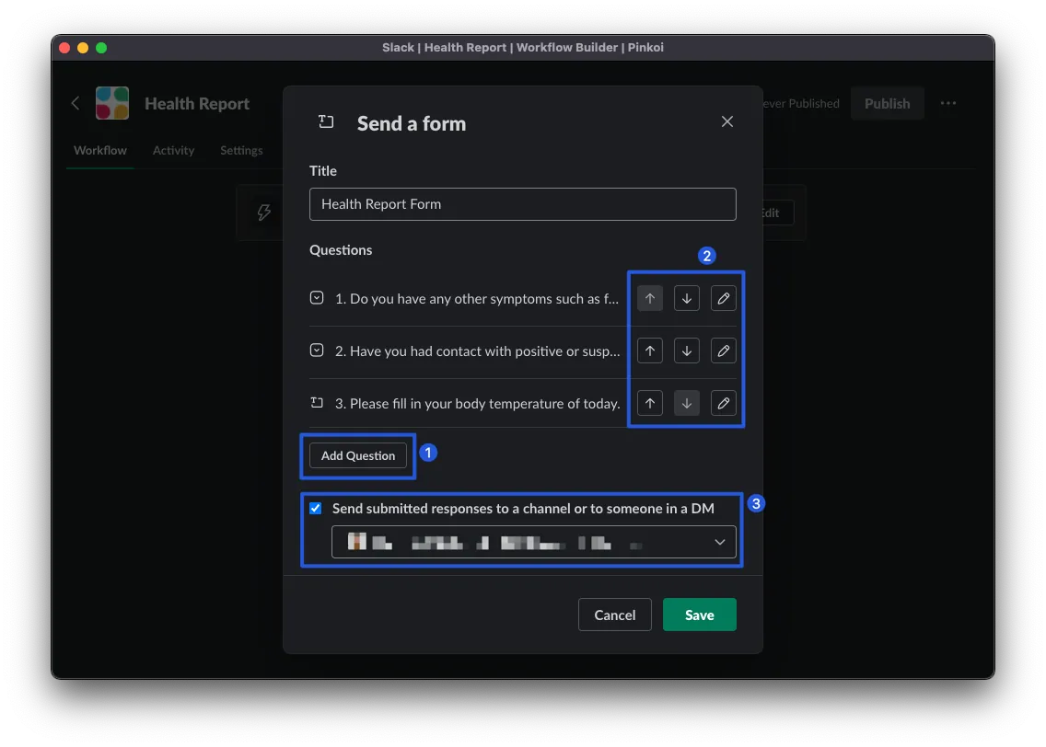1046x747 pixels.
Task: Move question 3 up with arrow icon
Action: [x=650, y=403]
